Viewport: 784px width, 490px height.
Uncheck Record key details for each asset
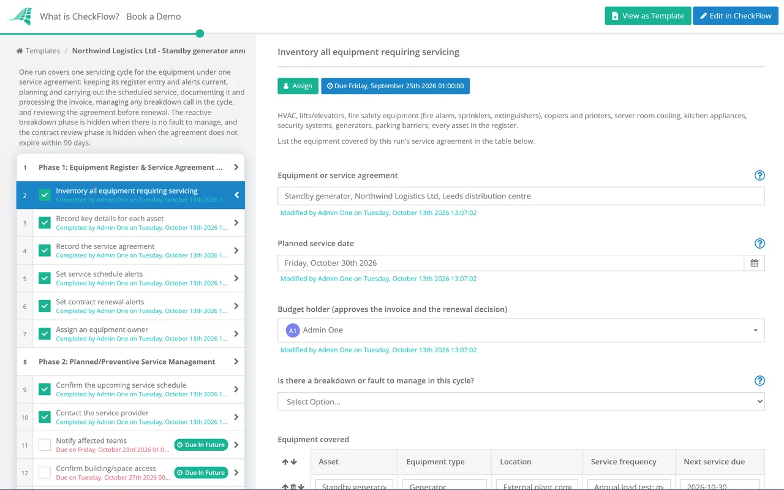pyautogui.click(x=45, y=222)
